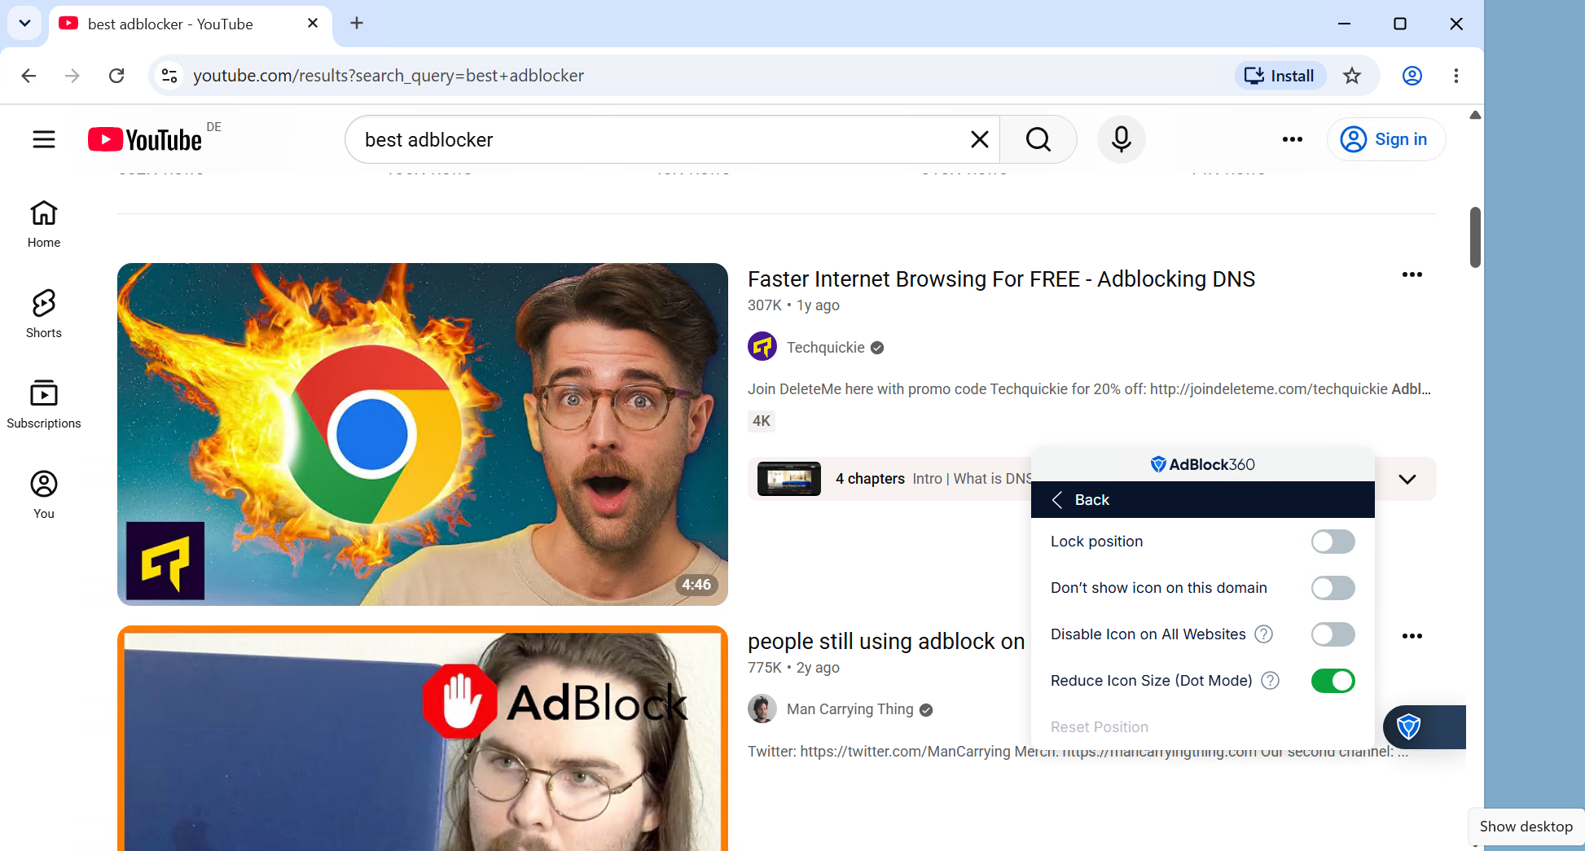Image resolution: width=1585 pixels, height=851 pixels.
Task: Click the Join DeleteMe description text
Action: (1089, 388)
